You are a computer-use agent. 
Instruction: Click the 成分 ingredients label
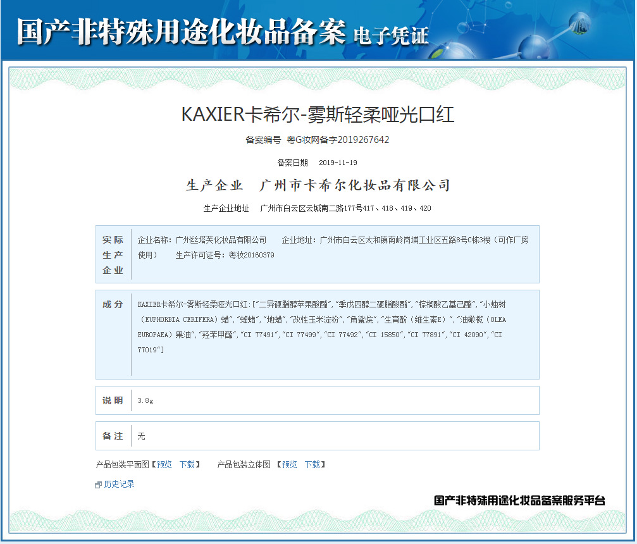click(113, 304)
